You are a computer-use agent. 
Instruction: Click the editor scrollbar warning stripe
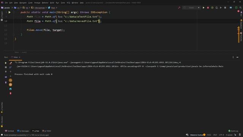239,34
